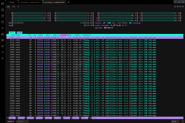The height and width of the screenshot is (123, 185).
Task: Click the cloud sync icon in sidebar
Action: [3, 46]
